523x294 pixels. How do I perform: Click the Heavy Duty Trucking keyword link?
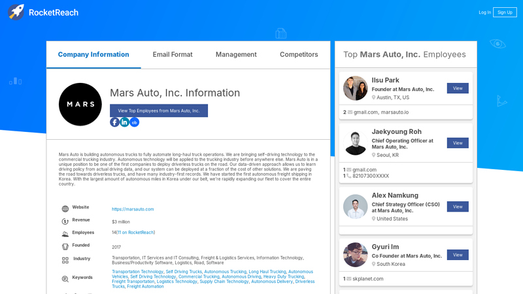tap(284, 276)
